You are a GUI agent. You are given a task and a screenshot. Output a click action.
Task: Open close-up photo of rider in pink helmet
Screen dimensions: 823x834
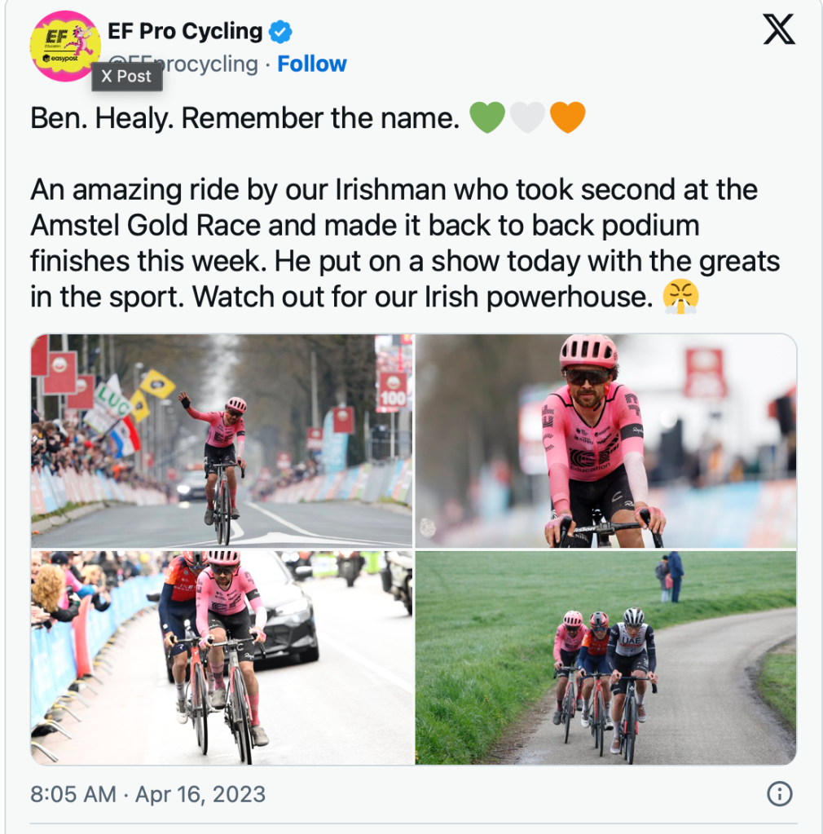[605, 440]
